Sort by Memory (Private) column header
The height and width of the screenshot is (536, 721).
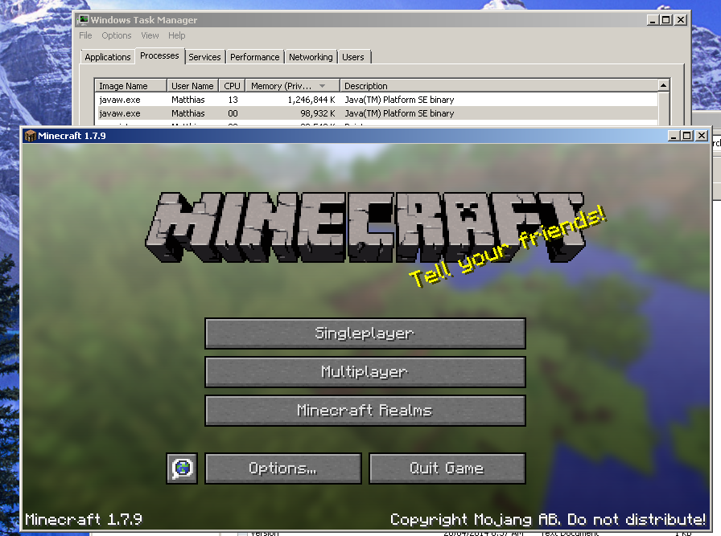[x=292, y=86]
